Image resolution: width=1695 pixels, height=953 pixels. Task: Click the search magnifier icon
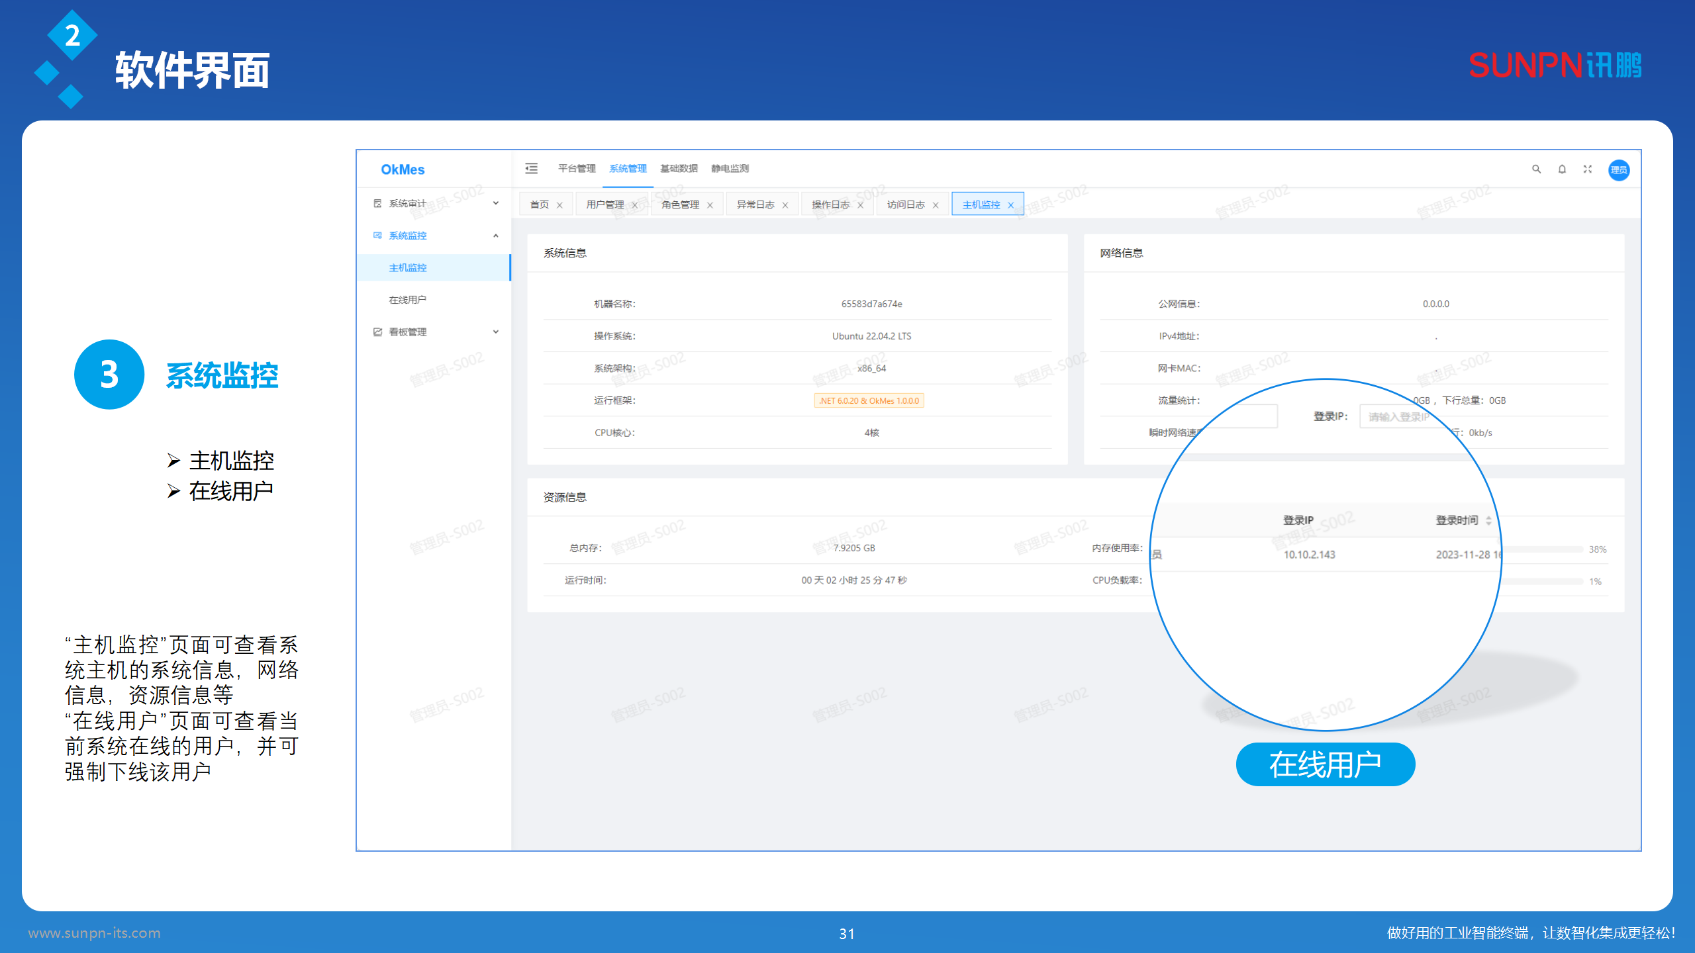point(1536,169)
